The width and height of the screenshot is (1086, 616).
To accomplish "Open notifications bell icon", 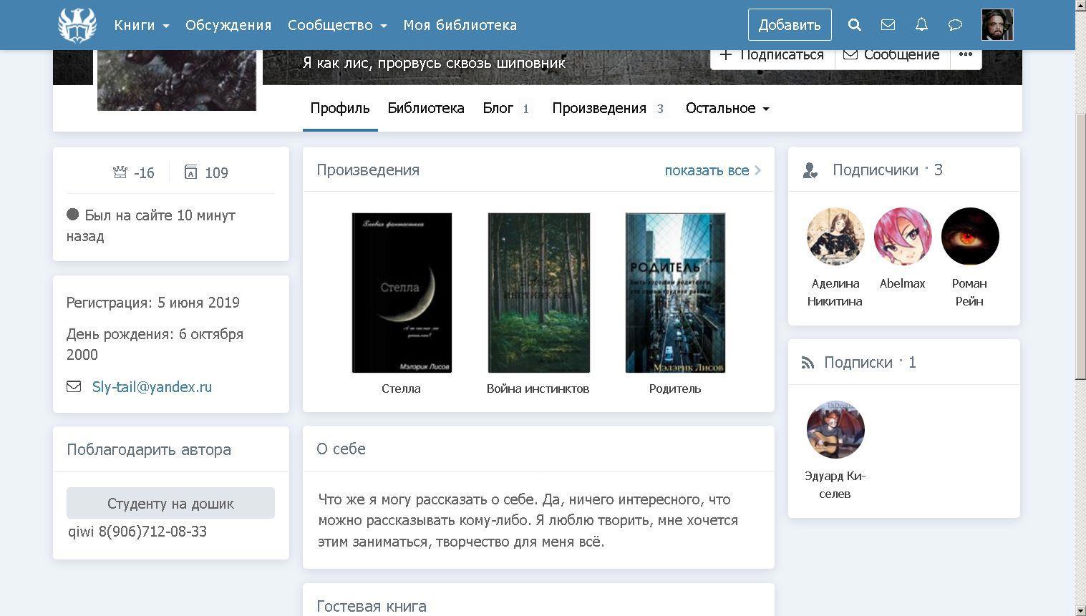I will click(x=921, y=25).
